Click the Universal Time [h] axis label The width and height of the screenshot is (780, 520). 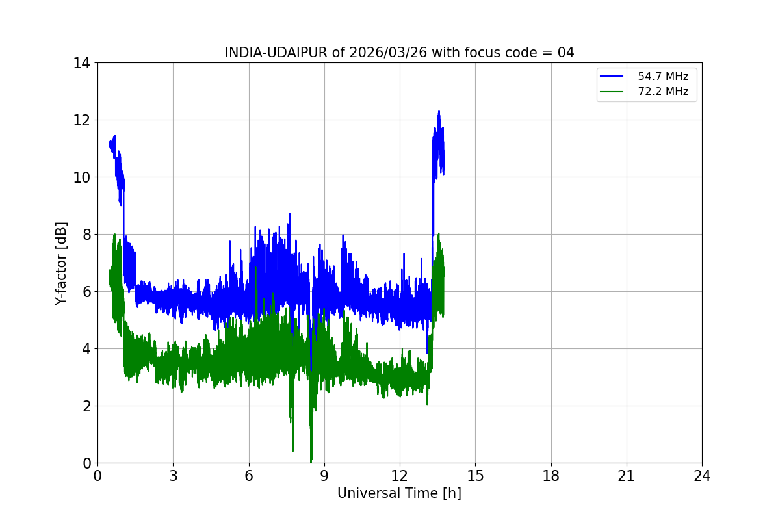coord(399,493)
